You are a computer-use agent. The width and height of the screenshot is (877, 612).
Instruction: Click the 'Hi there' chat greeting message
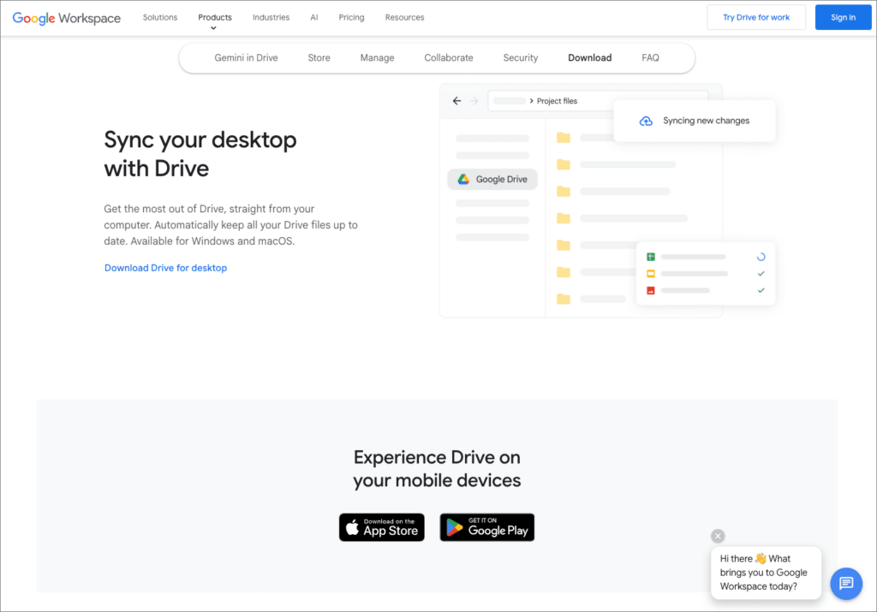[x=766, y=573]
